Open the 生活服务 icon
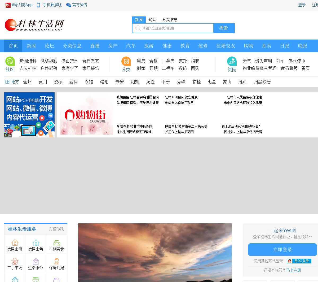318x282 pixels. (36, 261)
